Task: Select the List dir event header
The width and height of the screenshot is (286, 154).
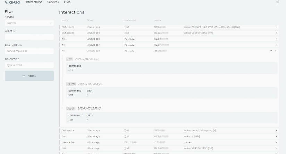Action: point(70,108)
